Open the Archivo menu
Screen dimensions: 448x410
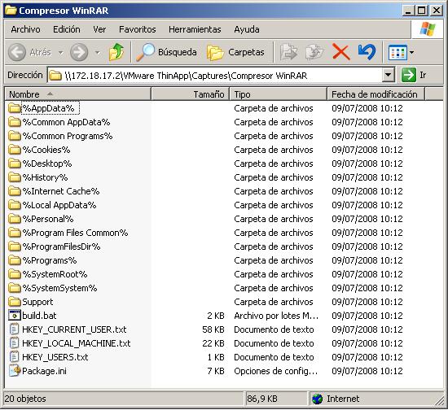26,29
